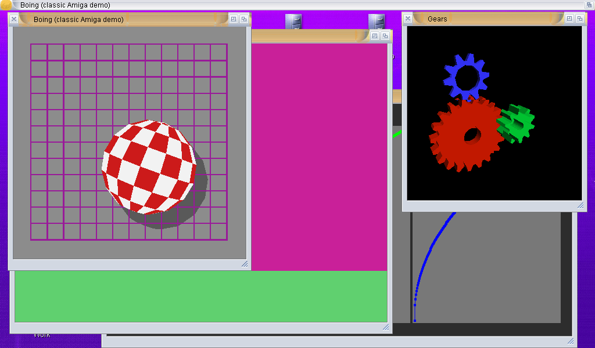Viewport: 595px width, 348px height.
Task: Click the screen depth gadget in top bar
Action: click(589, 5)
